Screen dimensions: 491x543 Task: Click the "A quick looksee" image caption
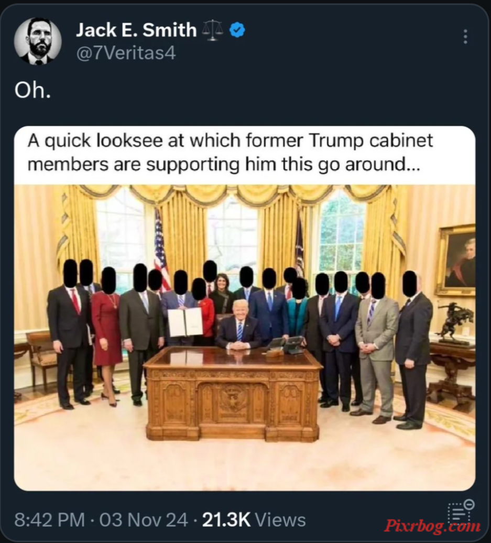230,152
